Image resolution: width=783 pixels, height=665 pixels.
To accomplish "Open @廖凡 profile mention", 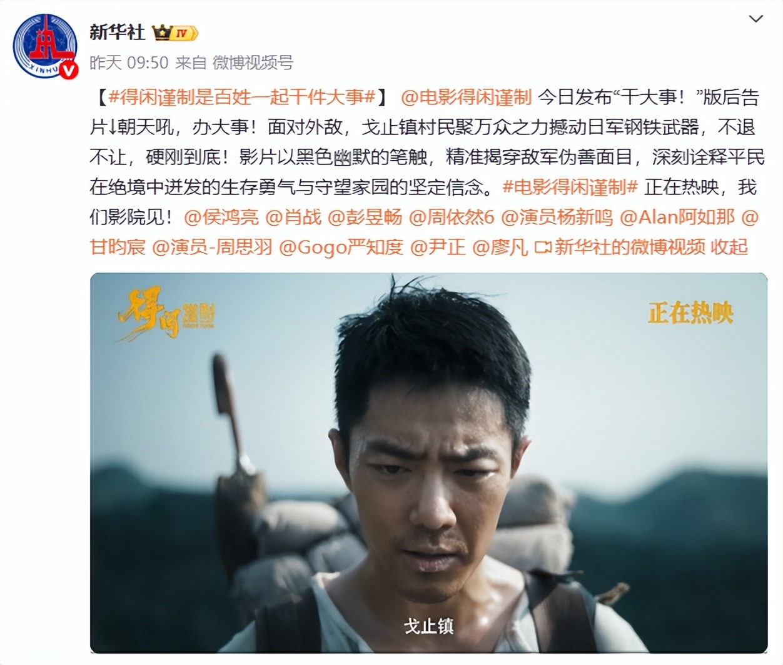I will 500,247.
